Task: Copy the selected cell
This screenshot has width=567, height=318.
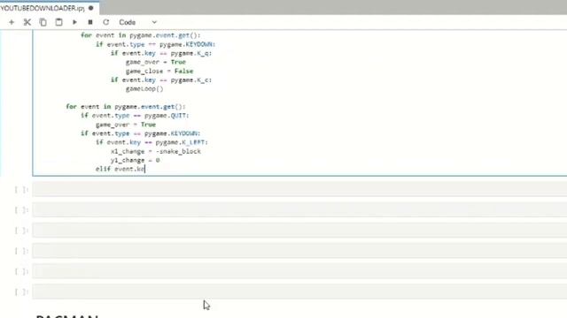Action: click(43, 22)
